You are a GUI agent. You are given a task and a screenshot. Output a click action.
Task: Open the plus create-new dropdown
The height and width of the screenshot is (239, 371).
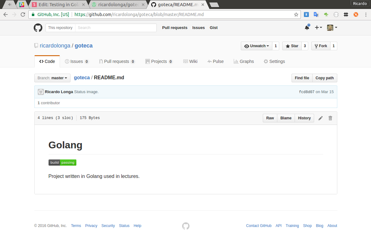(x=318, y=27)
